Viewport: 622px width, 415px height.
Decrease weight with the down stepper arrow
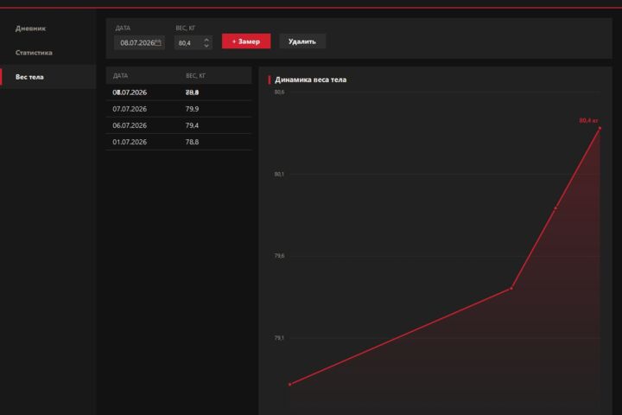click(206, 46)
